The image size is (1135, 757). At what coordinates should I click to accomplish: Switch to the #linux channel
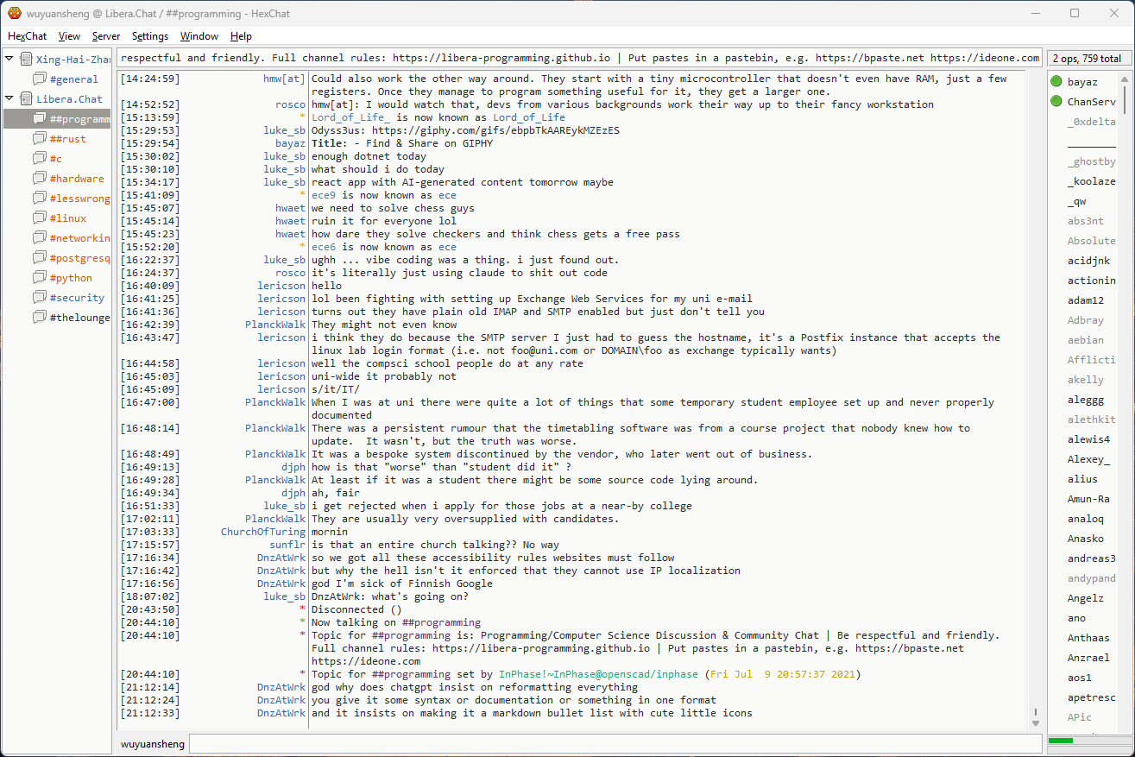click(x=67, y=218)
